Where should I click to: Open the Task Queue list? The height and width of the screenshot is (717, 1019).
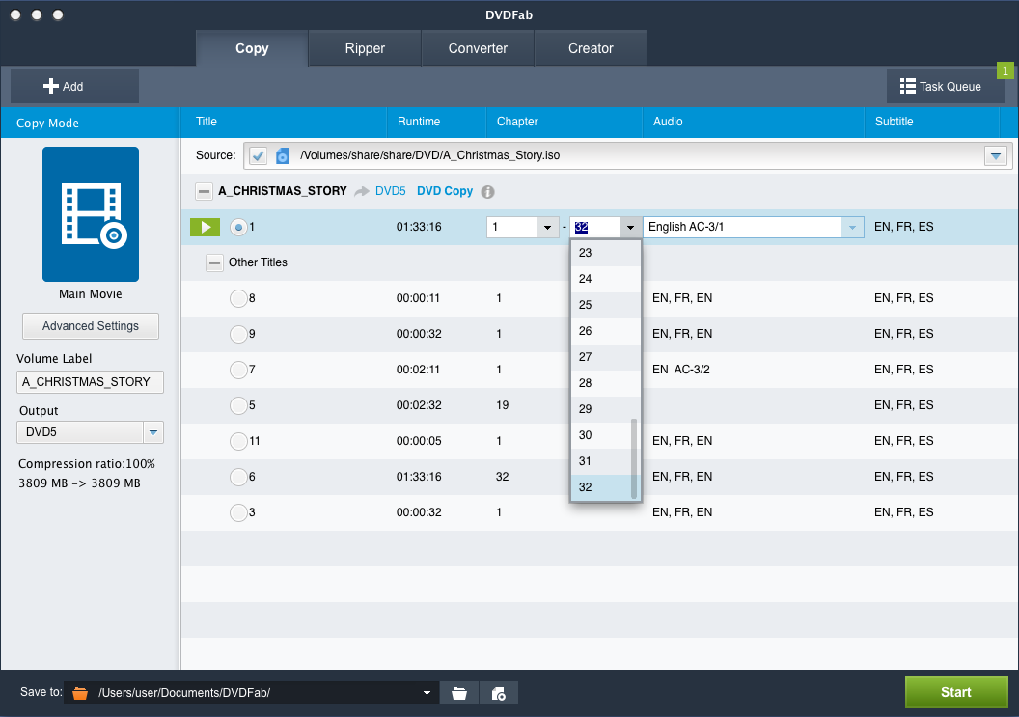(946, 86)
